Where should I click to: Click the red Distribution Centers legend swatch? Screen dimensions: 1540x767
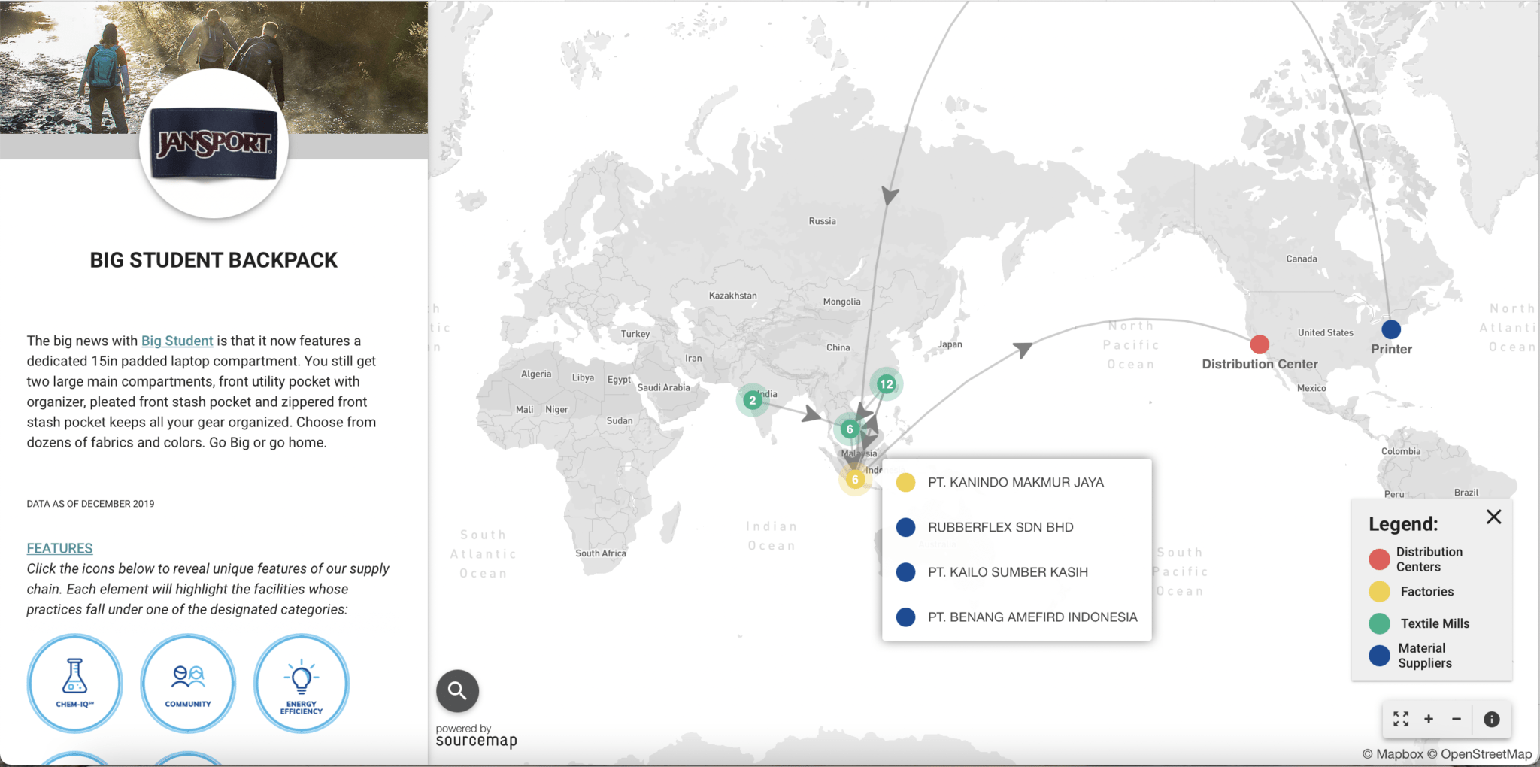tap(1379, 559)
